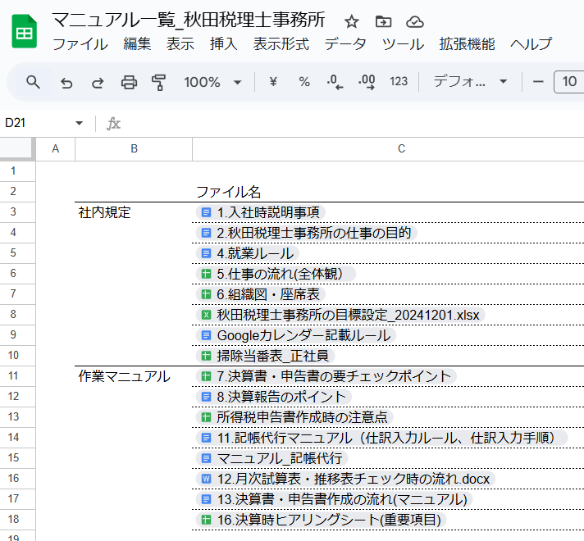Open the ヘルプ menu

(532, 44)
